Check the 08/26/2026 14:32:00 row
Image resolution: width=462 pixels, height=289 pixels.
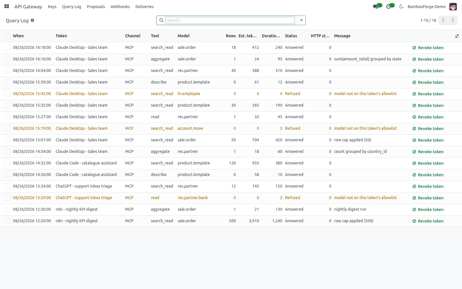(8, 163)
